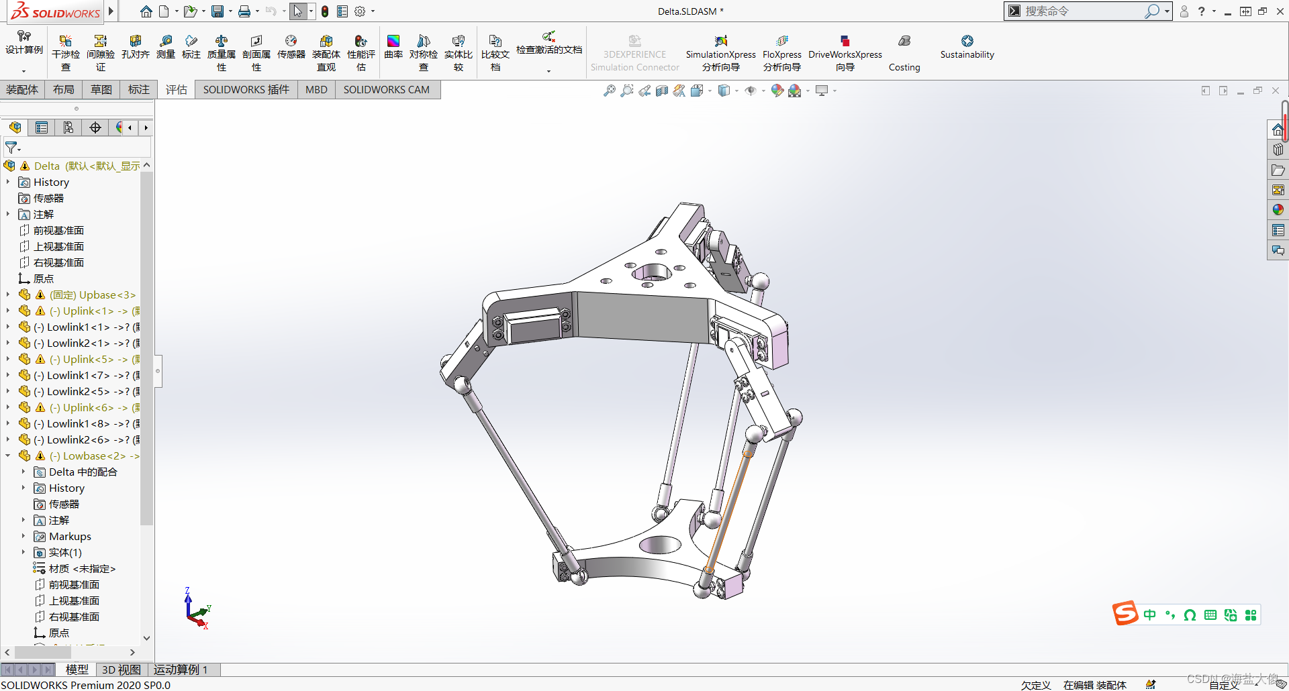Click the 搜索命令 search field
The image size is (1289, 691).
1082,11
